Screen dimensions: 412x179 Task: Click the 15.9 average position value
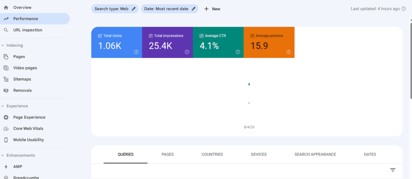(x=259, y=46)
